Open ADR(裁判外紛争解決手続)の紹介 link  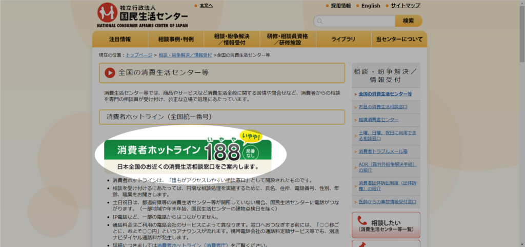coord(388,167)
